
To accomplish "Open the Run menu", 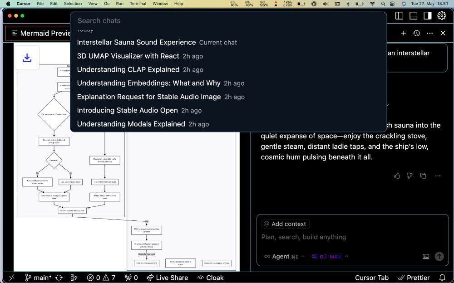I will pos(119,4).
